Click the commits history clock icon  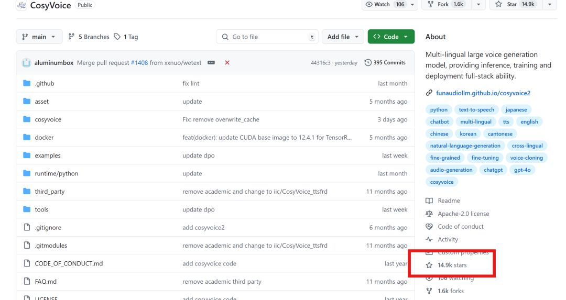[x=367, y=62]
